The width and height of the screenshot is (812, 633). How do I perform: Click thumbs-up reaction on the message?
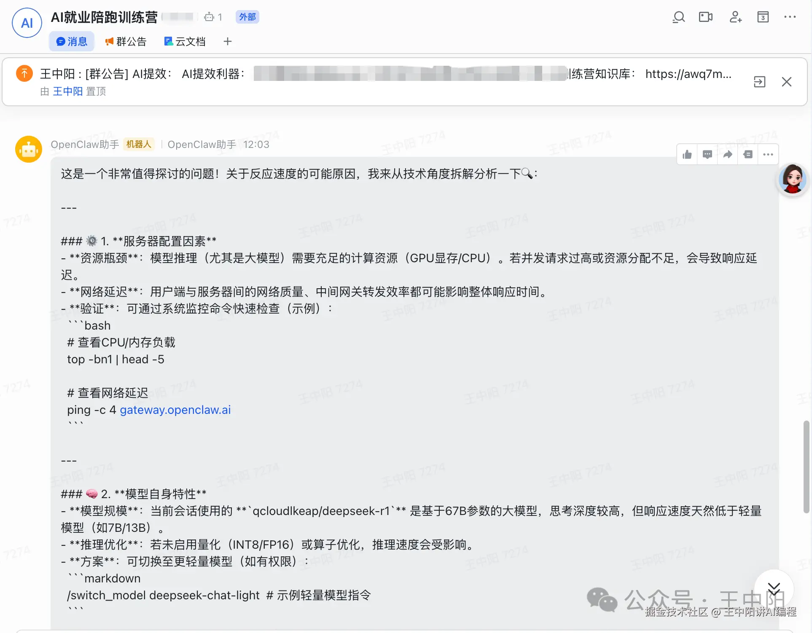coord(687,155)
